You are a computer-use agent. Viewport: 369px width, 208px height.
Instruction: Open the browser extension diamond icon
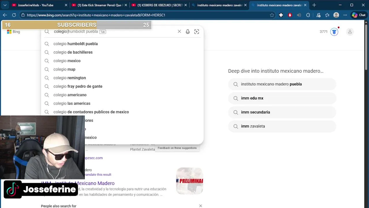(x=281, y=15)
